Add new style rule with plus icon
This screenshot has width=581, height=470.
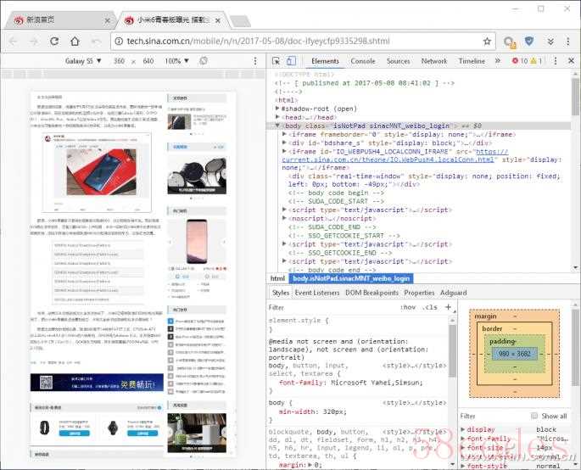[448, 307]
